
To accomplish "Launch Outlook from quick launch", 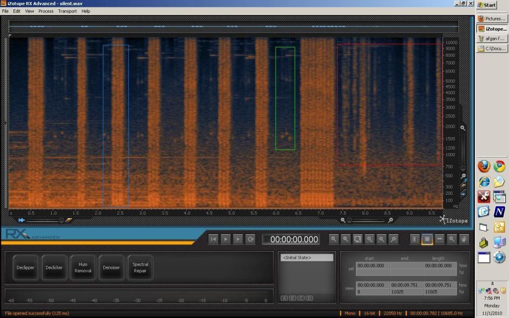I will click(x=499, y=227).
